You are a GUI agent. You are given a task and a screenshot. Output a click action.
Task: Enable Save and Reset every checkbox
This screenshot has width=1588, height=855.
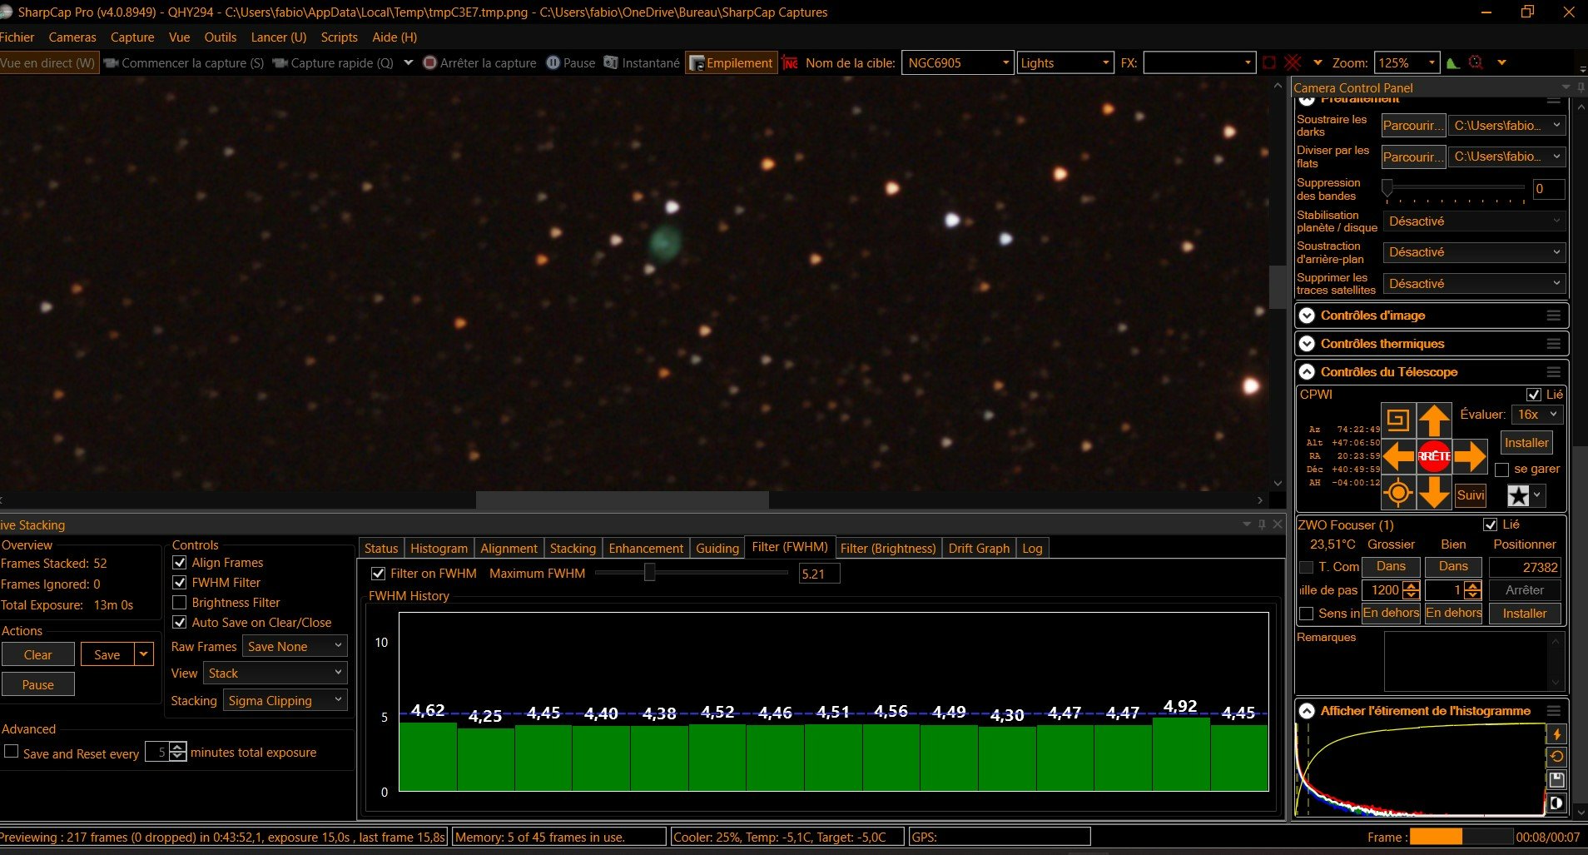(12, 752)
